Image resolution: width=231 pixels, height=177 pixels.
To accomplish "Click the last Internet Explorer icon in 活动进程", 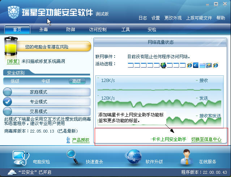I will click(215, 65).
